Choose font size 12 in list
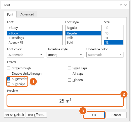131x122 pixels. click(x=114, y=42)
